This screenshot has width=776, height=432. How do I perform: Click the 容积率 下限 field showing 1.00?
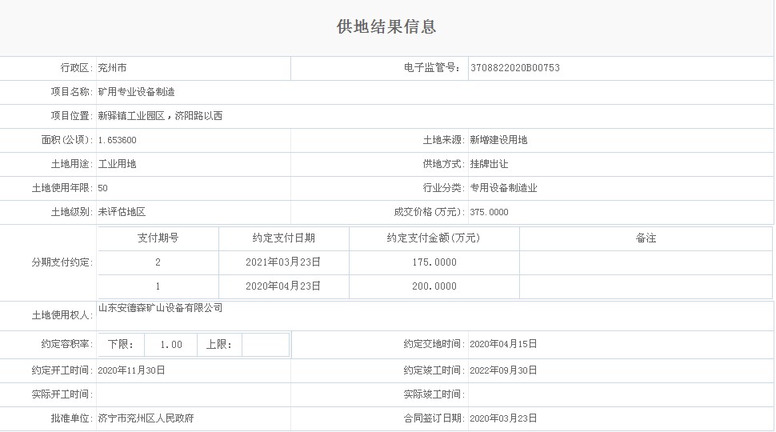click(170, 345)
